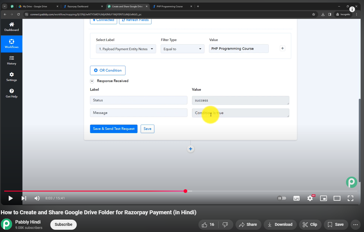Screen dimensions: 364x232
Task: Click the 'Condition is true' value field
Action: [241, 113]
